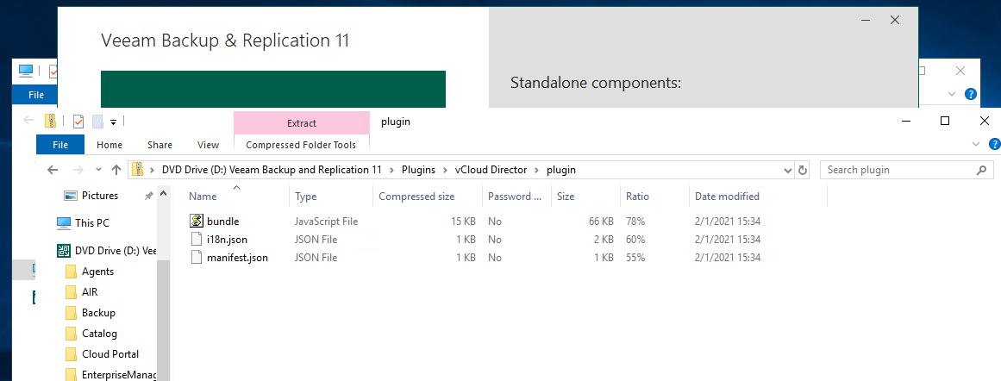Click the New folder icon in quick access toolbar
Image resolution: width=1001 pixels, height=381 pixels.
point(97,122)
